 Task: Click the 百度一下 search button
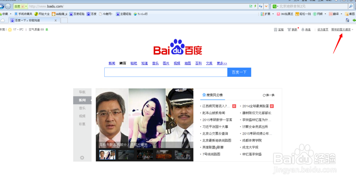(239, 72)
